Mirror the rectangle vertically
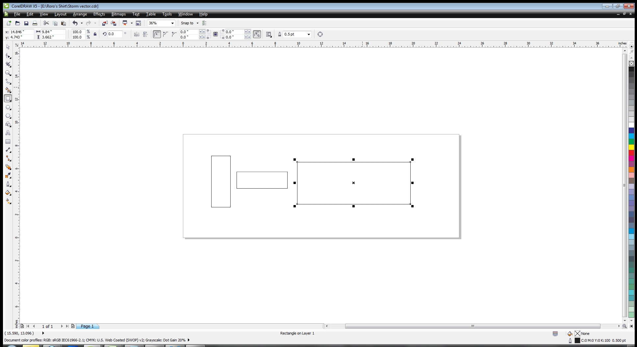 click(145, 34)
